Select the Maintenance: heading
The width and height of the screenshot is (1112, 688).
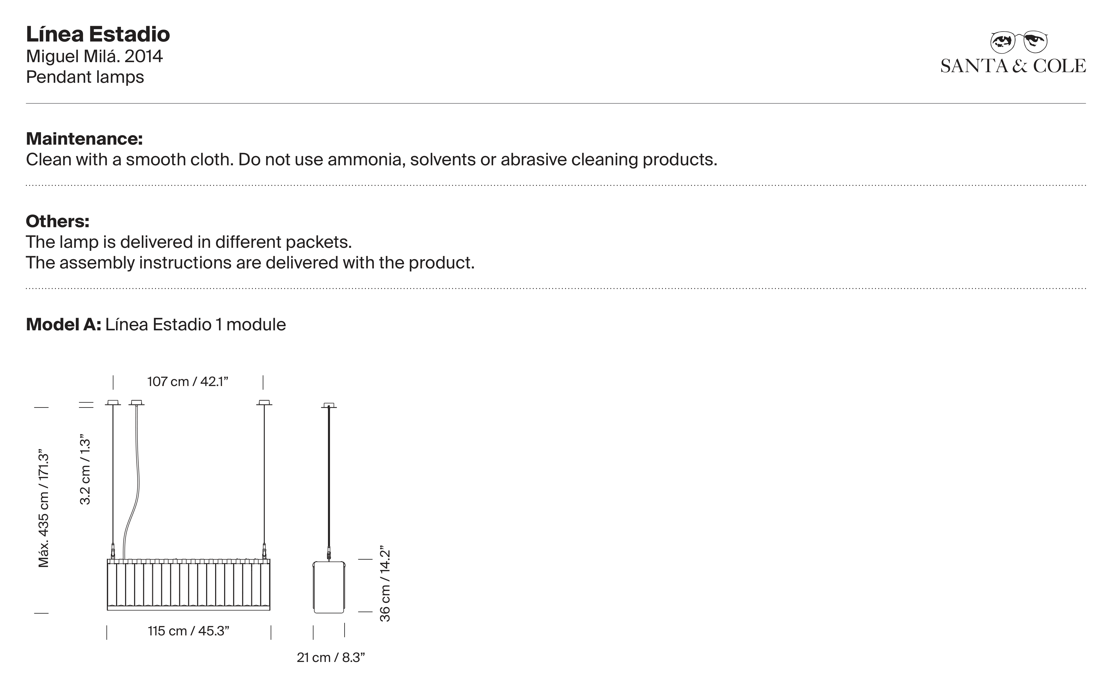click(84, 139)
